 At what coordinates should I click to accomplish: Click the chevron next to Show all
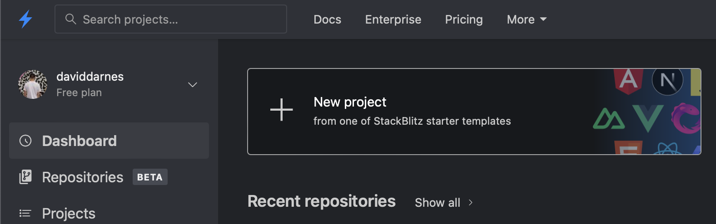pos(471,202)
